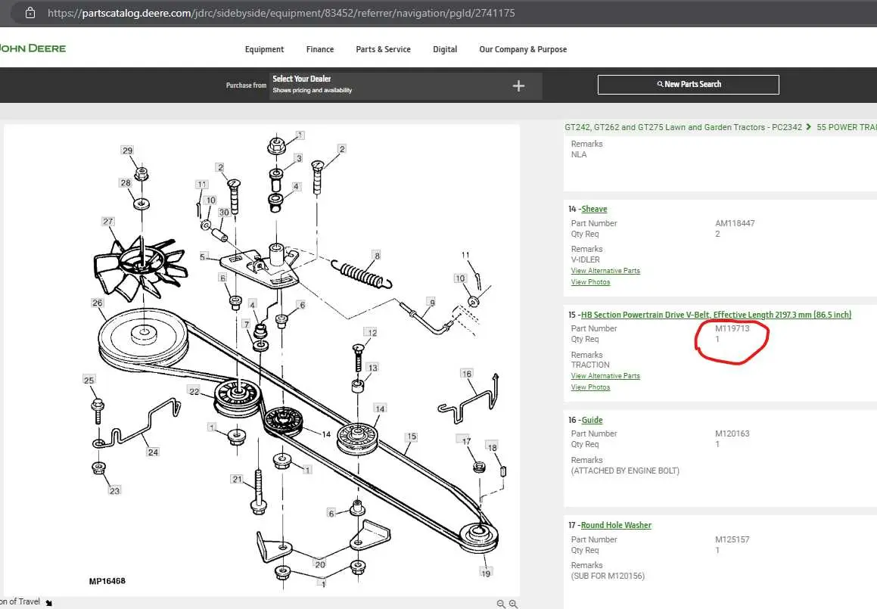The image size is (877, 609).
Task: Click callout 13 by the spacer
Action: pos(373,368)
